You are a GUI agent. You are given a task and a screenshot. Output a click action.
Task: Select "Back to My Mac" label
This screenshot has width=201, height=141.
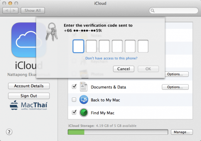pos(105,100)
